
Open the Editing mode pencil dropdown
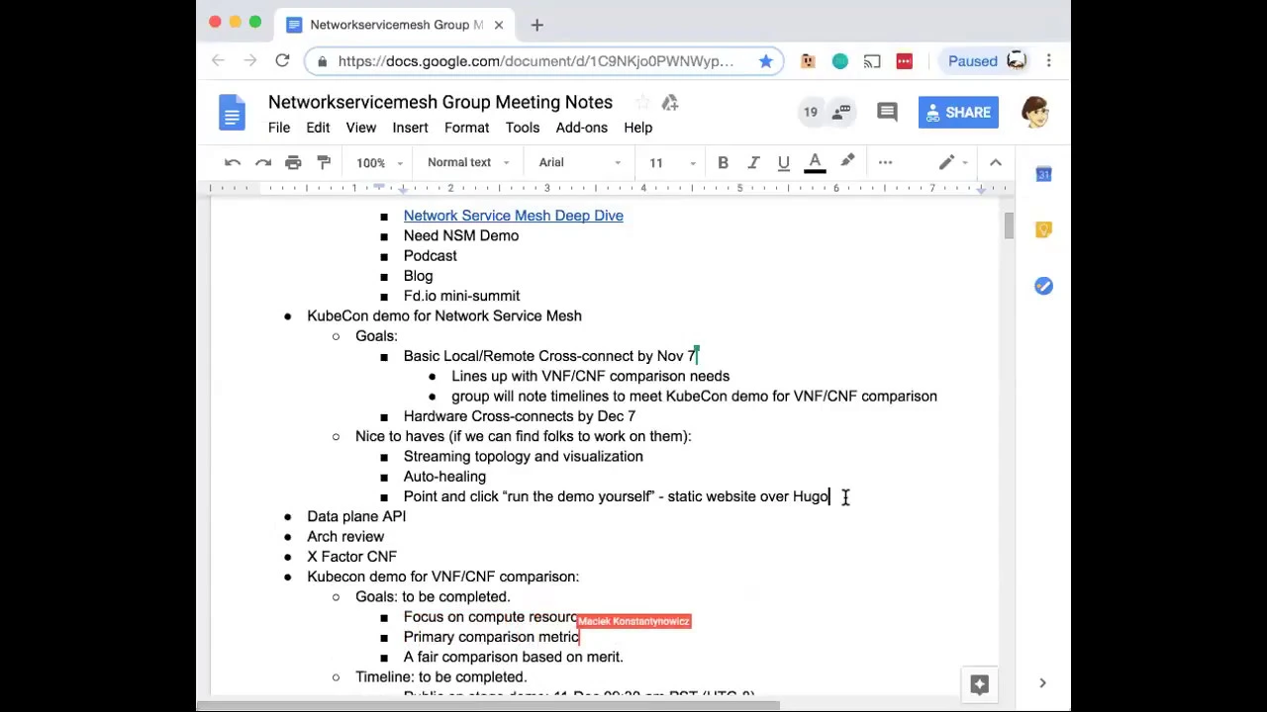953,162
